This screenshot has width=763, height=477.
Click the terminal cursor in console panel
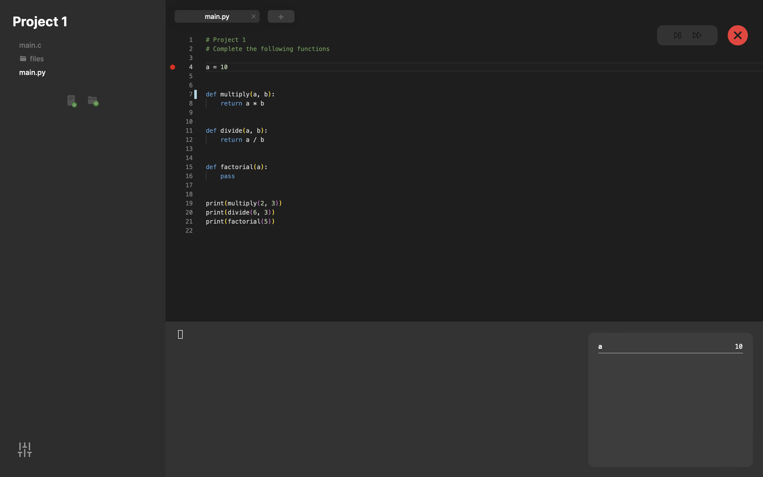pos(180,334)
